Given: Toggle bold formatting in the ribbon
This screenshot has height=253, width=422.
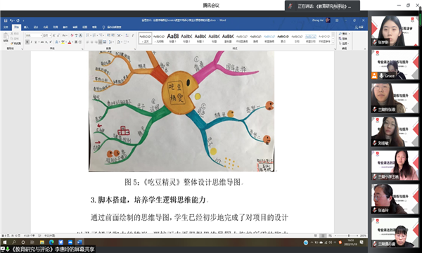Looking at the screenshot, I should (x=27, y=42).
